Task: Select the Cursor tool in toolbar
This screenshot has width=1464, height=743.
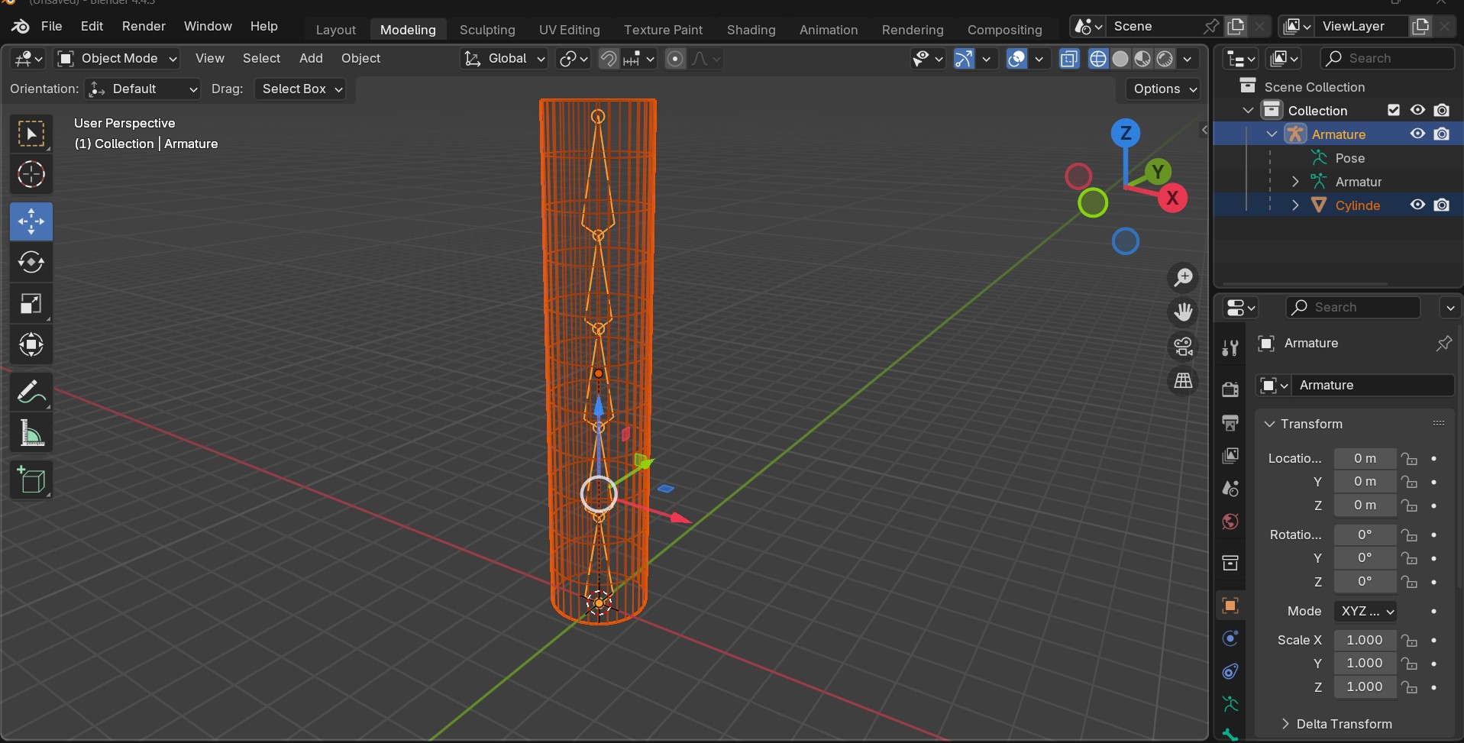Action: [x=31, y=175]
